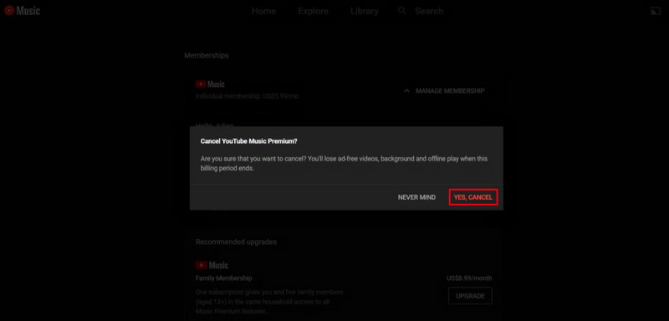The image size is (669, 321).
Task: Focus the Search field
Action: pos(429,11)
